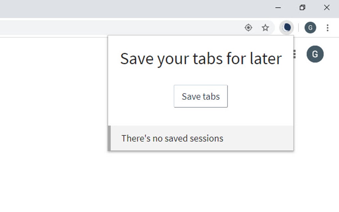Viewport: 339px width, 212px height.
Task: Open the popup's three-dot overflow menu
Action: (x=294, y=54)
